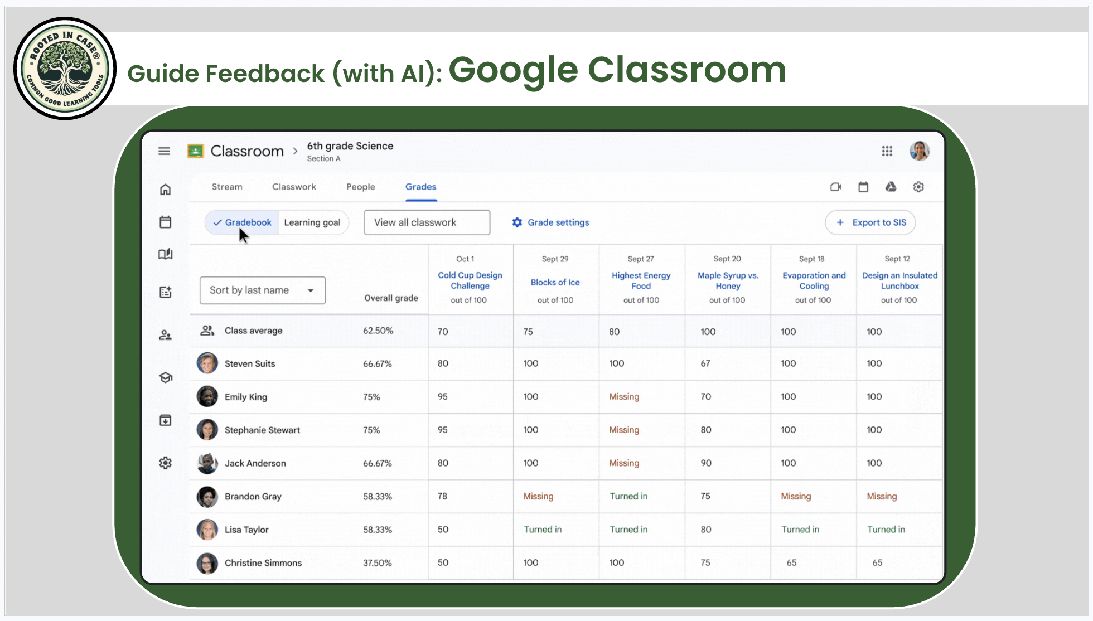Open class settings gear in header
Screen dimensions: 1093x621
point(918,187)
